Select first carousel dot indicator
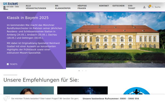Image resolution: width=165 pixels, height=103 pixels. tap(79, 71)
